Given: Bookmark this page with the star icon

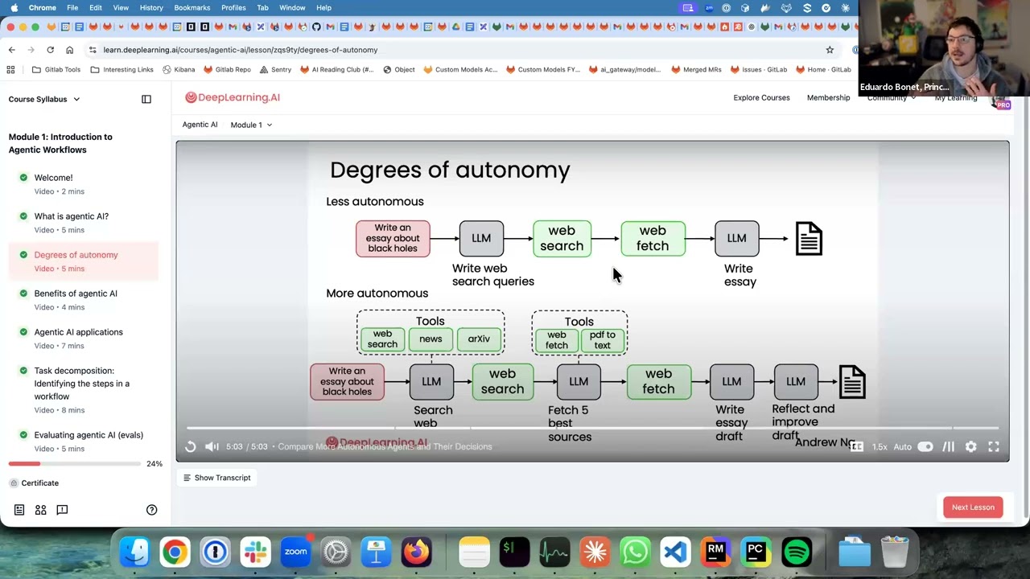Looking at the screenshot, I should [830, 50].
